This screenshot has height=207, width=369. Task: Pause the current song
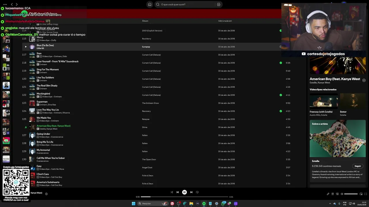coord(184,192)
